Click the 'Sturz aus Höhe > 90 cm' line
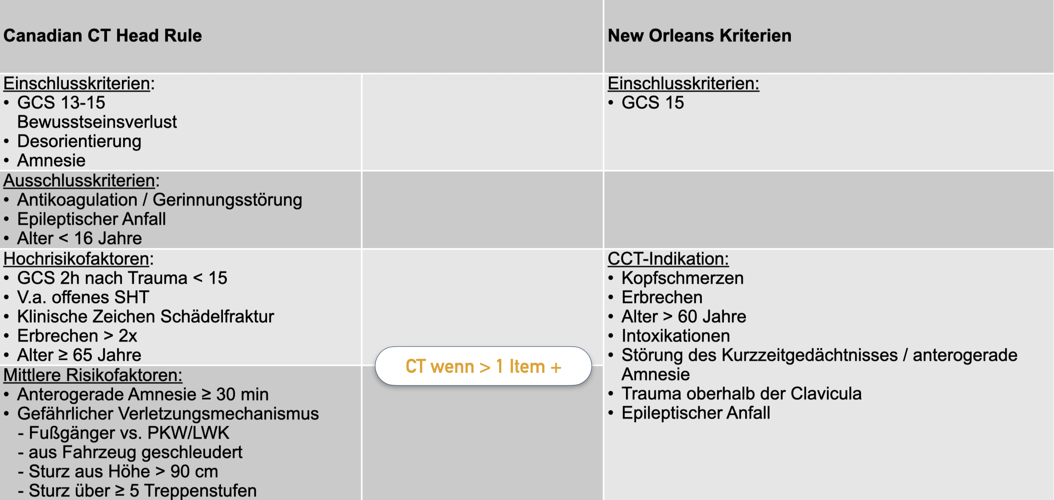1054x500 pixels. (x=123, y=472)
